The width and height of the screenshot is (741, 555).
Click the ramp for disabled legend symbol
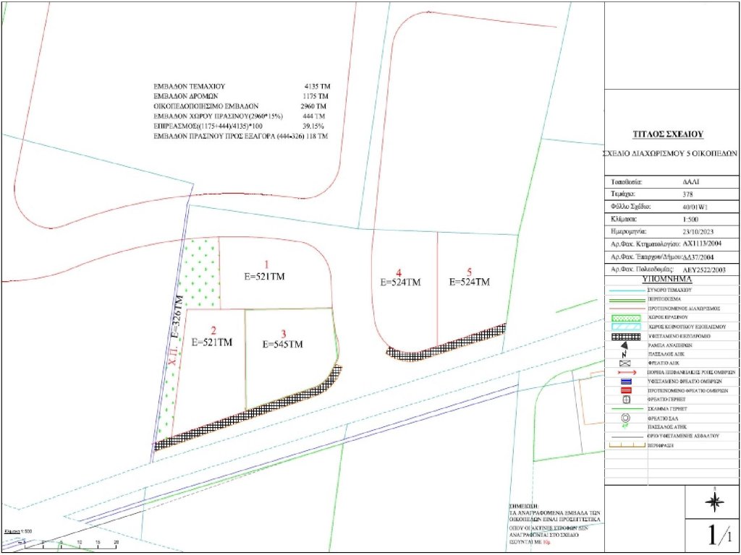(624, 345)
